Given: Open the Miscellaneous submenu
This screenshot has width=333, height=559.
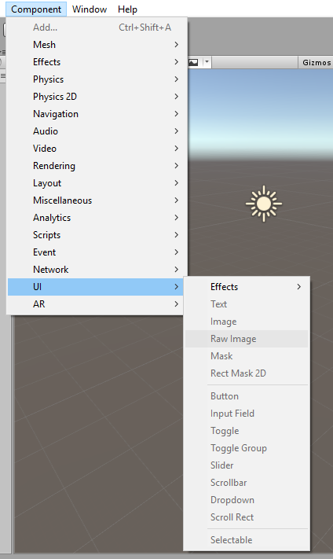Looking at the screenshot, I should coord(96,200).
